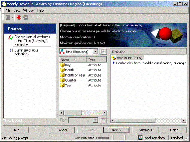
Task: Click the grid view toolbar icon
Action: coord(8,18)
